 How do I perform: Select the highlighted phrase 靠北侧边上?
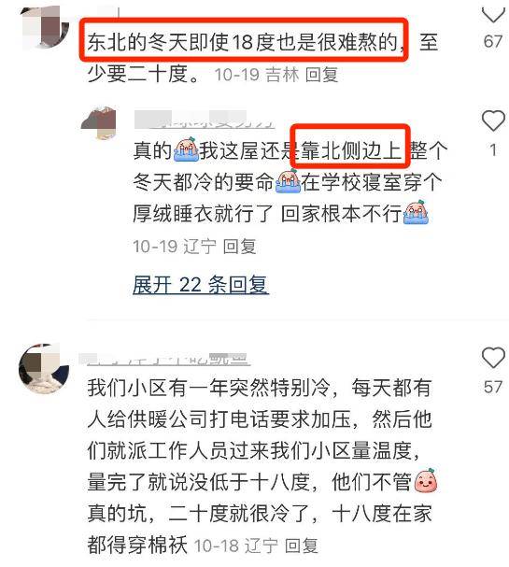(x=350, y=150)
